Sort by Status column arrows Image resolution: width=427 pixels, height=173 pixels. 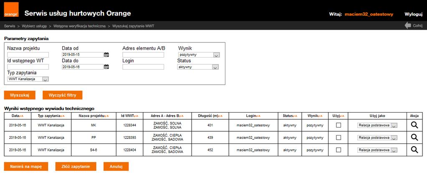[295, 116]
